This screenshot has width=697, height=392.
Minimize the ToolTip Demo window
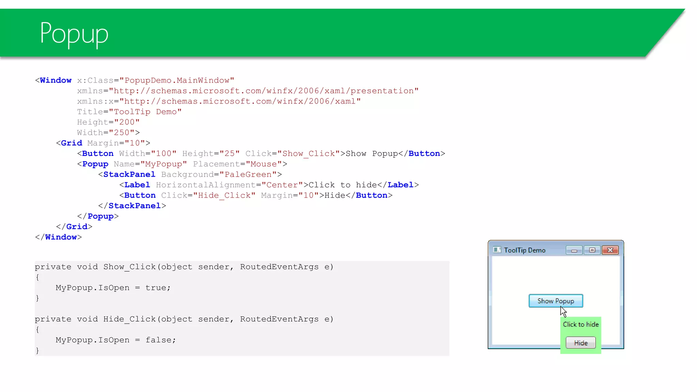point(574,250)
